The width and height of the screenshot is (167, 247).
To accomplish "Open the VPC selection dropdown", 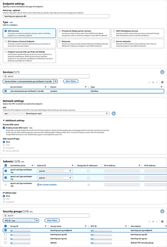I will [56, 113].
